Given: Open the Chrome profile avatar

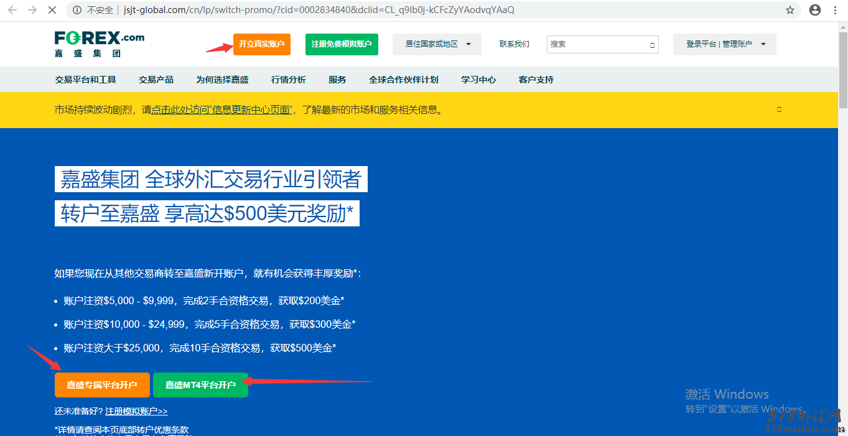Looking at the screenshot, I should click(814, 10).
